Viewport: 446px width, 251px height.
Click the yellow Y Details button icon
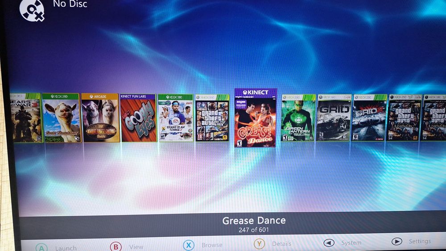pyautogui.click(x=259, y=243)
